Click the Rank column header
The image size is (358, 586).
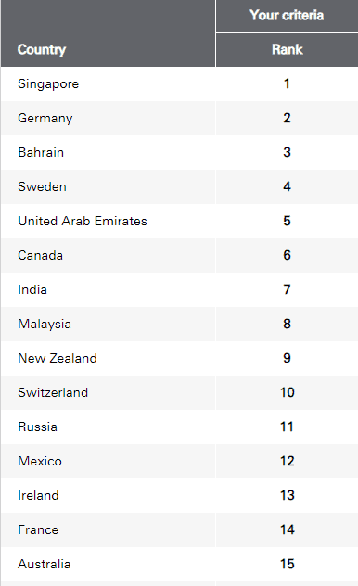coord(287,49)
